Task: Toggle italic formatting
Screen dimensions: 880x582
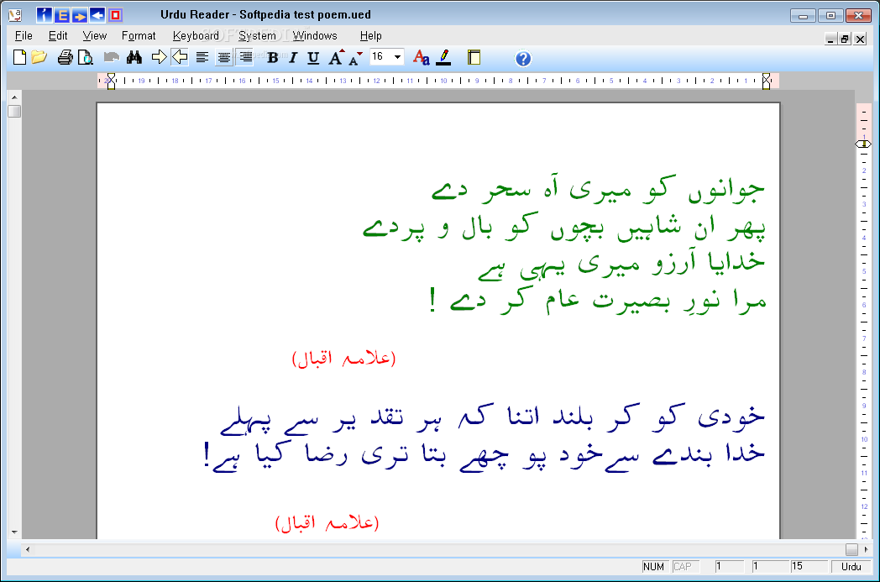Action: coord(292,57)
